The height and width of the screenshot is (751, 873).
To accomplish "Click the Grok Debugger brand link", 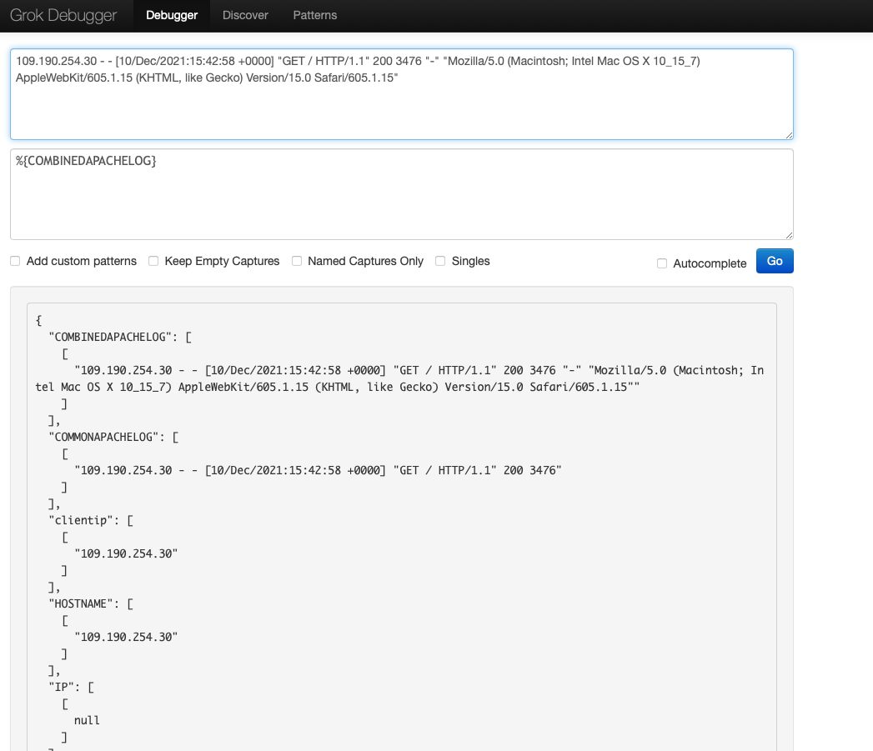I will click(63, 15).
